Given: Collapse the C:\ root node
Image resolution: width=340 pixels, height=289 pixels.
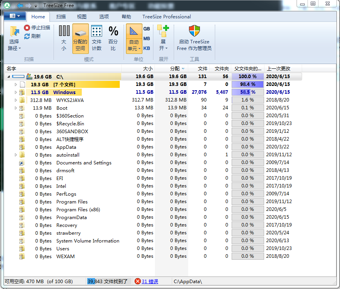Looking at the screenshot, I should (9, 77).
